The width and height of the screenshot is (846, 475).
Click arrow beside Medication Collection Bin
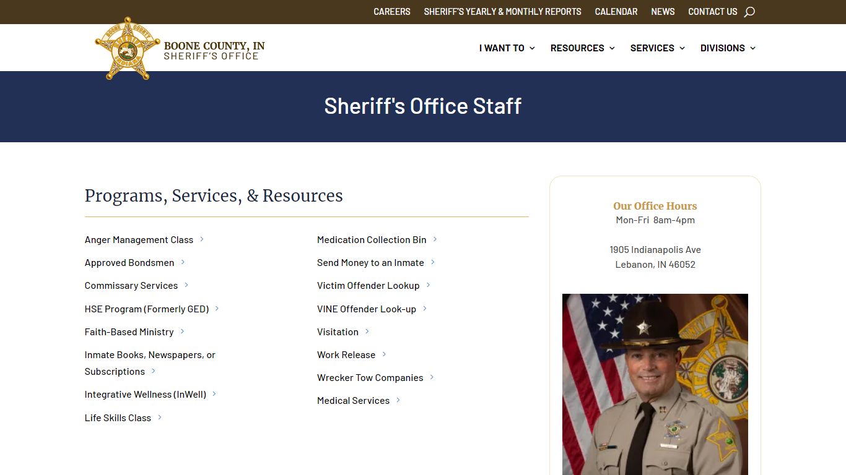pyautogui.click(x=435, y=239)
